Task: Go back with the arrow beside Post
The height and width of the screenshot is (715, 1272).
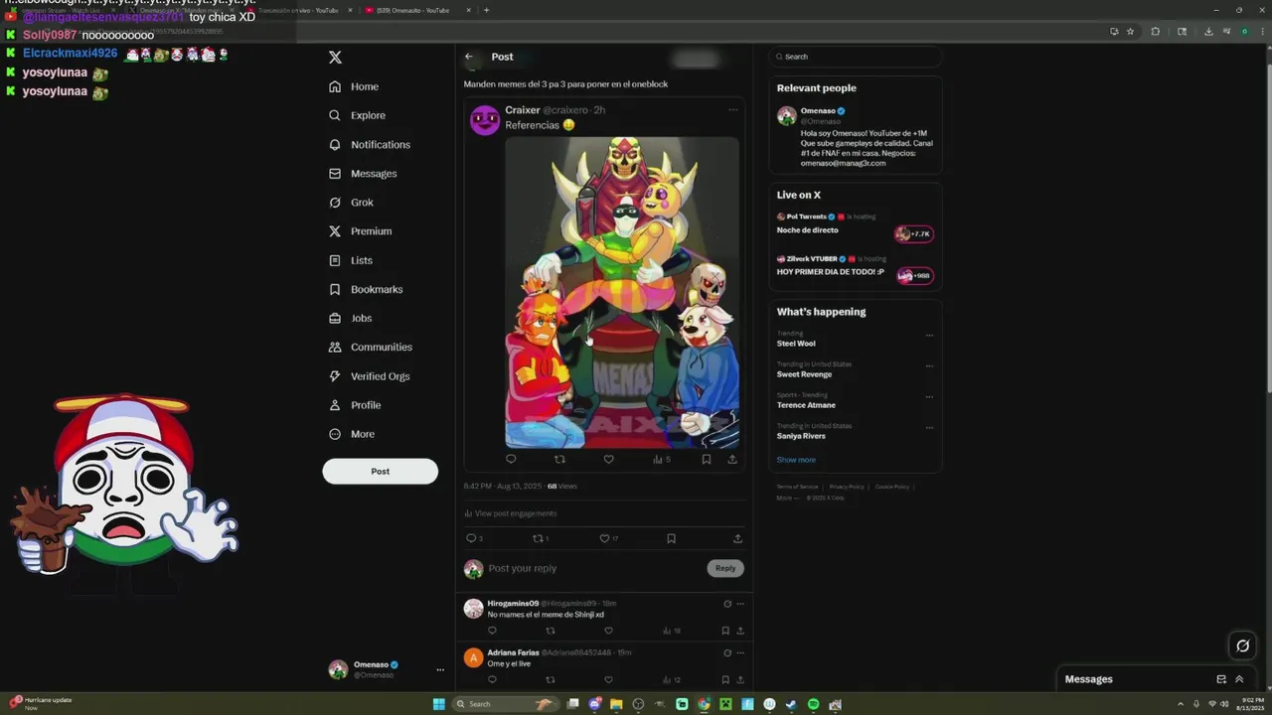Action: pyautogui.click(x=469, y=57)
